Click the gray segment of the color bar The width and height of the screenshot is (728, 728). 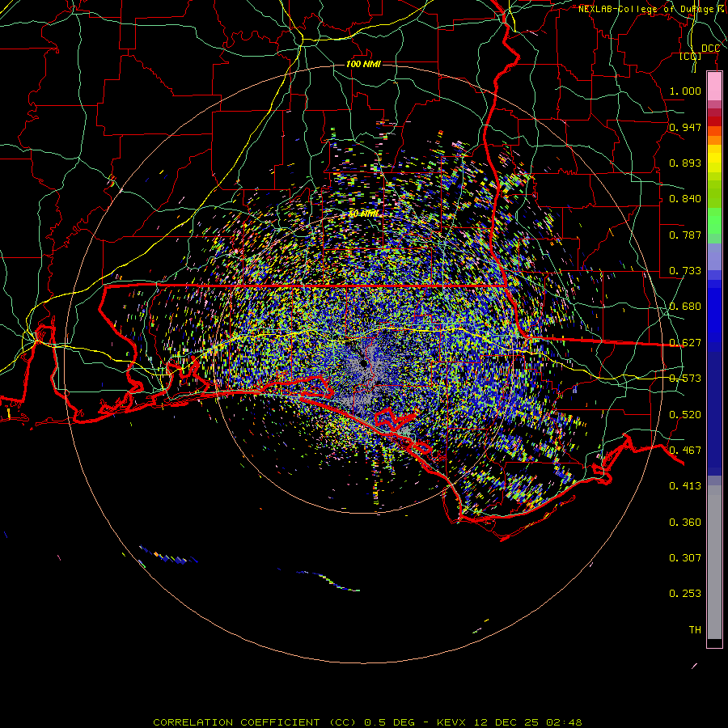pos(714,562)
